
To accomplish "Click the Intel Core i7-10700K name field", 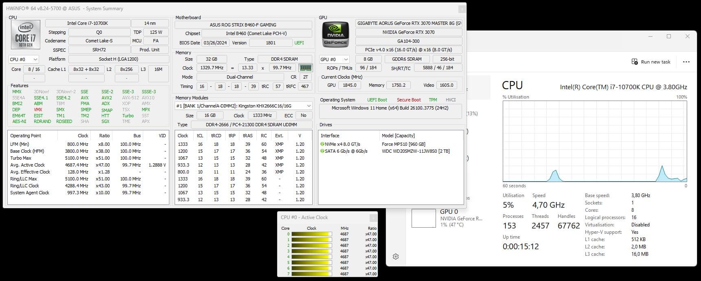I will (88, 23).
